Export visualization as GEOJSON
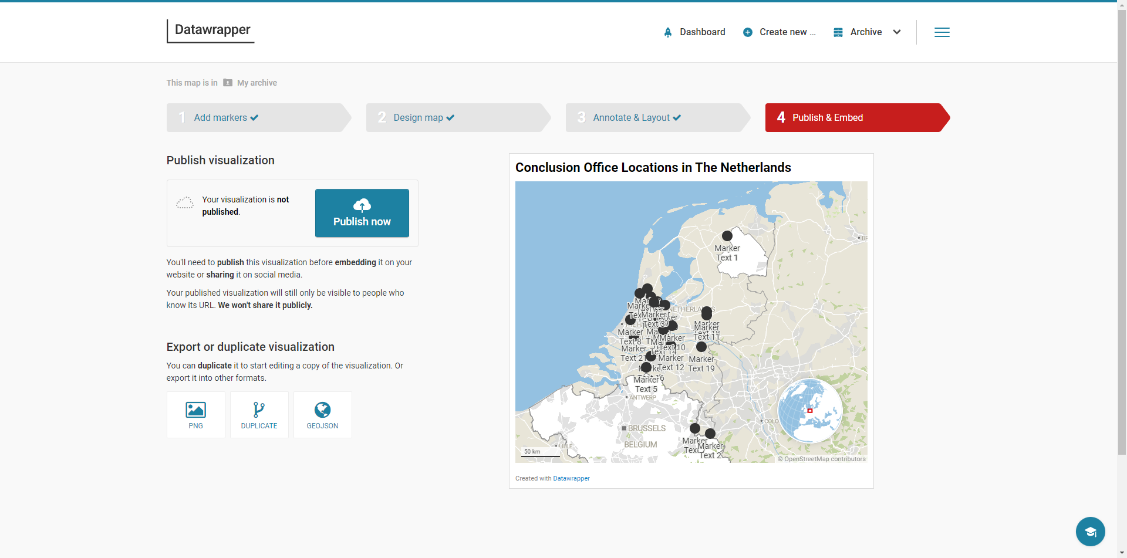This screenshot has height=558, width=1127. tap(323, 415)
